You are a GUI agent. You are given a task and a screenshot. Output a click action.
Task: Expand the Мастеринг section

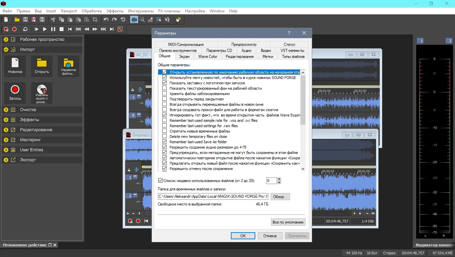(6, 140)
